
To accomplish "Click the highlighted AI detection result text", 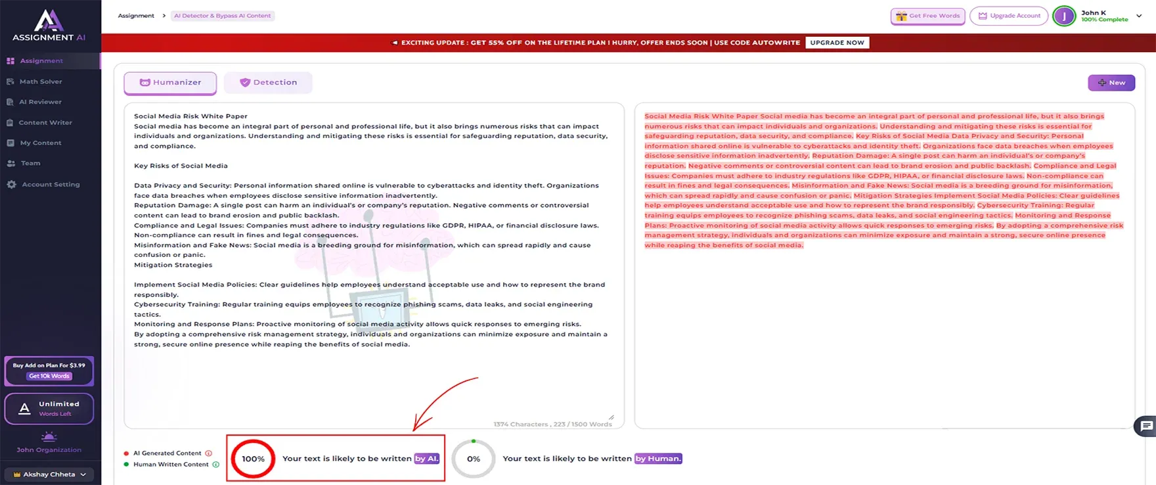I will click(x=883, y=181).
